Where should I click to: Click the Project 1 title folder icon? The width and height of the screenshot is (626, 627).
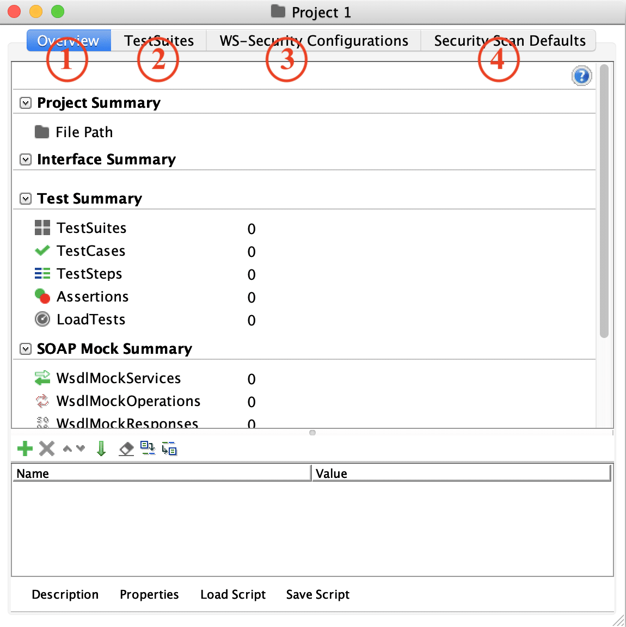point(278,11)
